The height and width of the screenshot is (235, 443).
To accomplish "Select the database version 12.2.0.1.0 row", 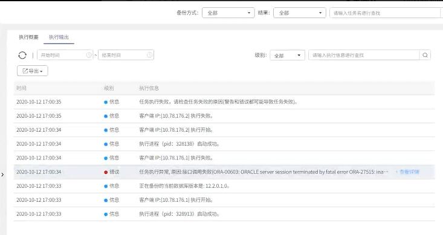I will pyautogui.click(x=224, y=186).
